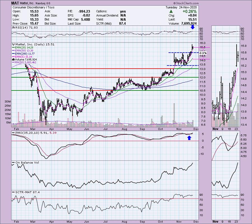This screenshot has height=224, width=252.
Task: Click the Last value 15.51 in header
Action: coord(192,19)
